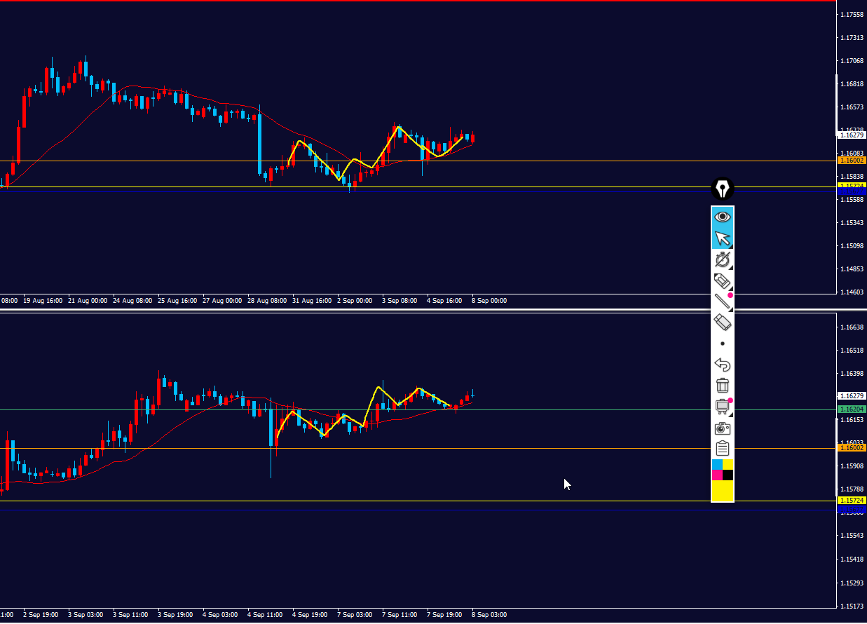Open the clipboard notes icon

click(723, 448)
